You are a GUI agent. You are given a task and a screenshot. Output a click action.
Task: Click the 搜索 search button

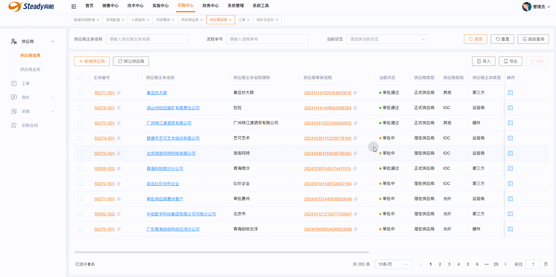(476, 39)
